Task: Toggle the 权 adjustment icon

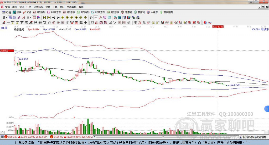Action: coord(34,18)
